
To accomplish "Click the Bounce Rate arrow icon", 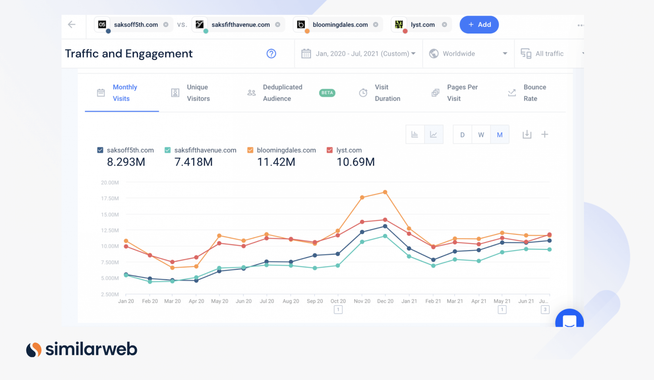I will click(x=511, y=93).
